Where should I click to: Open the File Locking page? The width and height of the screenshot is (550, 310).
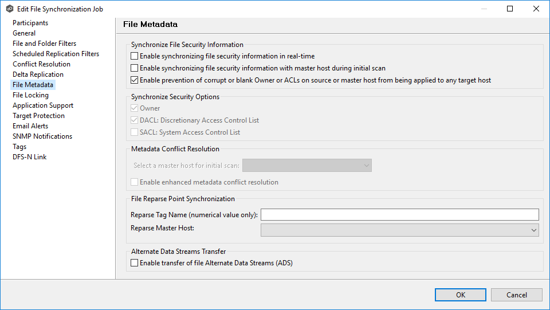30,95
